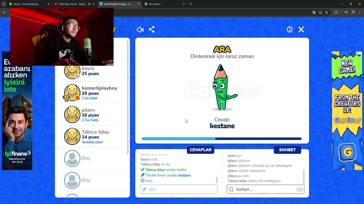Open the game info icon
The height and width of the screenshot is (204, 364).
[289, 29]
